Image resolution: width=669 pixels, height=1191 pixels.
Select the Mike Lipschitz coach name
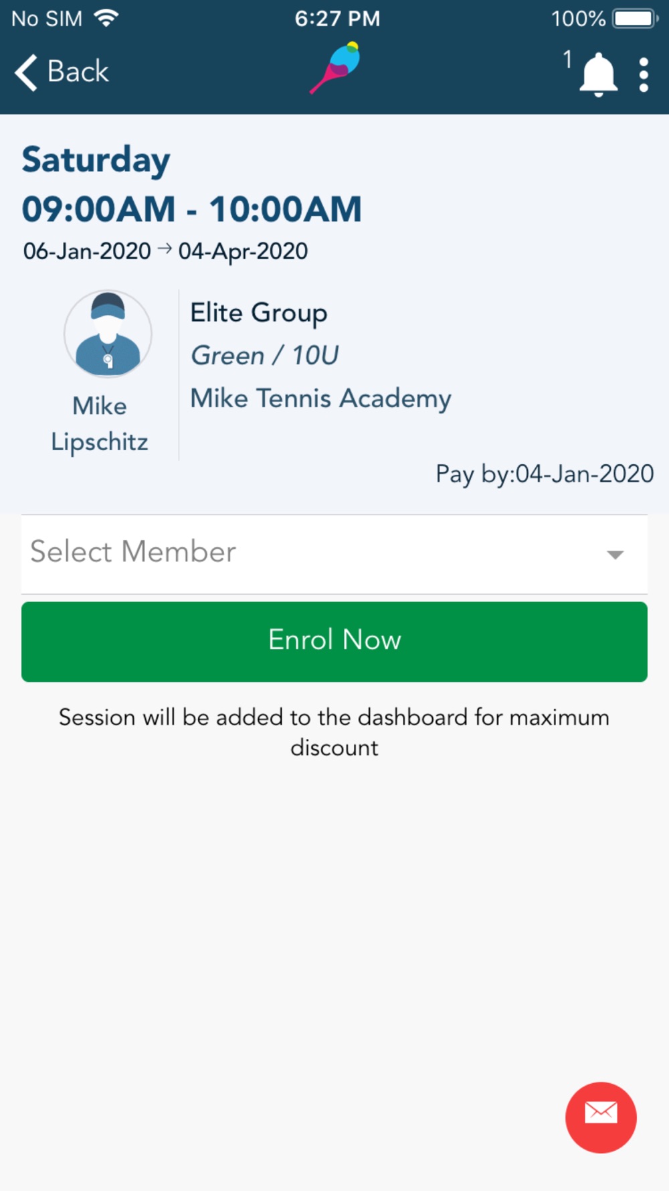click(x=100, y=423)
